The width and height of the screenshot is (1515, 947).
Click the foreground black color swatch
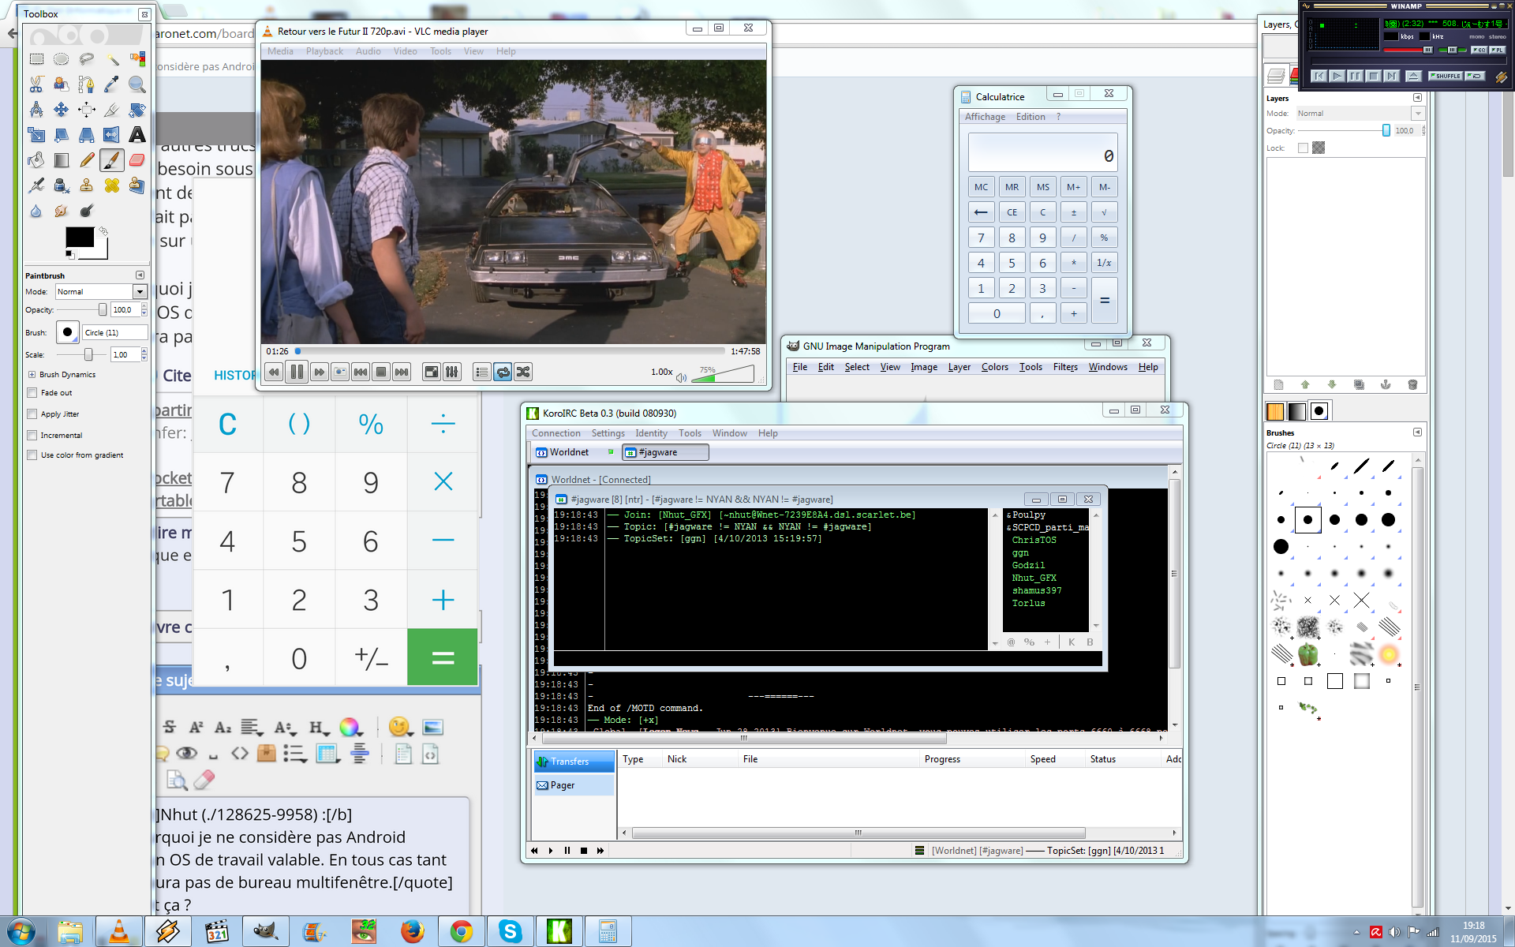click(x=79, y=237)
